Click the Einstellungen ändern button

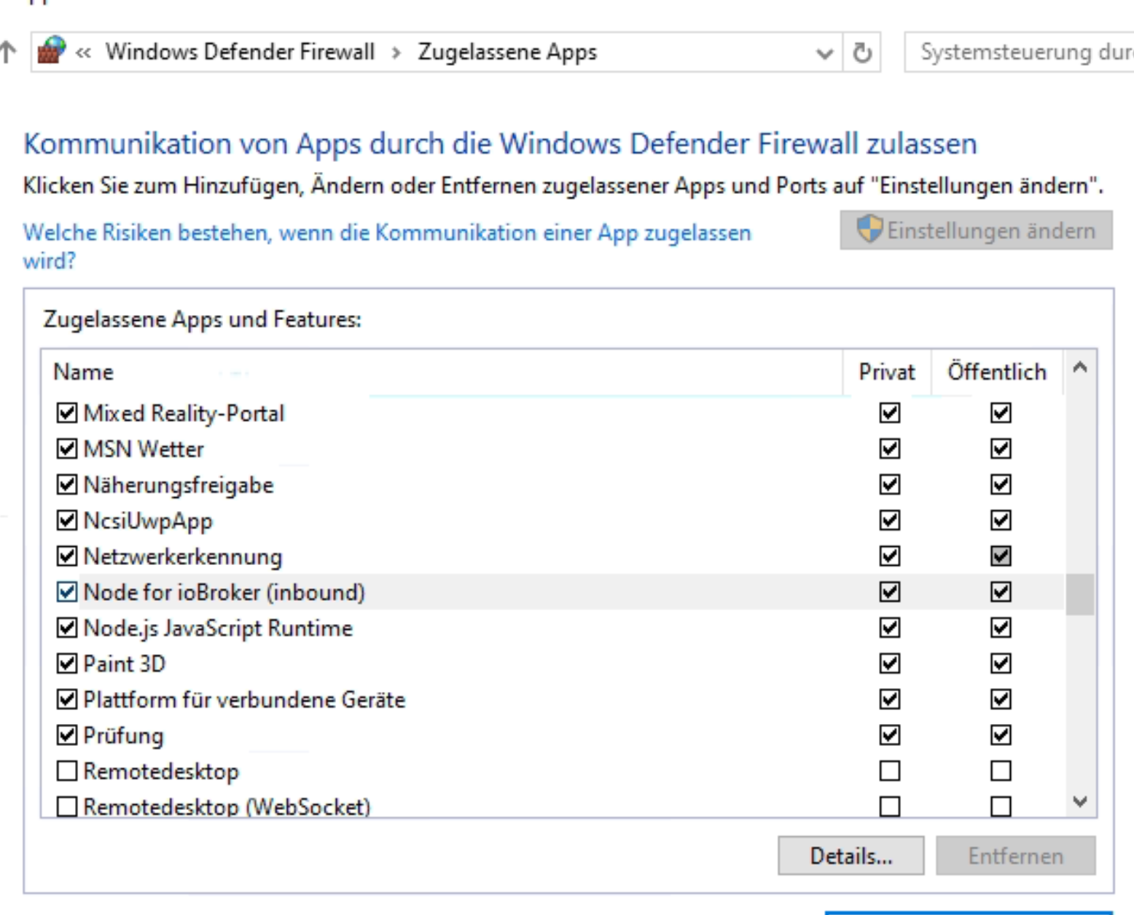pyautogui.click(x=976, y=230)
